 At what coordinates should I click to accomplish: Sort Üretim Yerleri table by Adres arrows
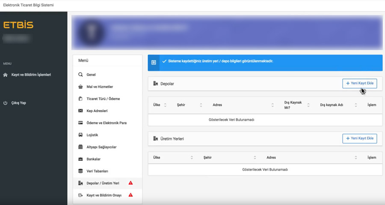[356, 157]
